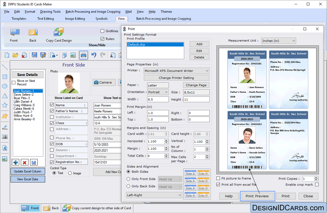Select the orange symbol shape tool
Screen dimensions: 327x213
pyautogui.click(x=5, y=116)
